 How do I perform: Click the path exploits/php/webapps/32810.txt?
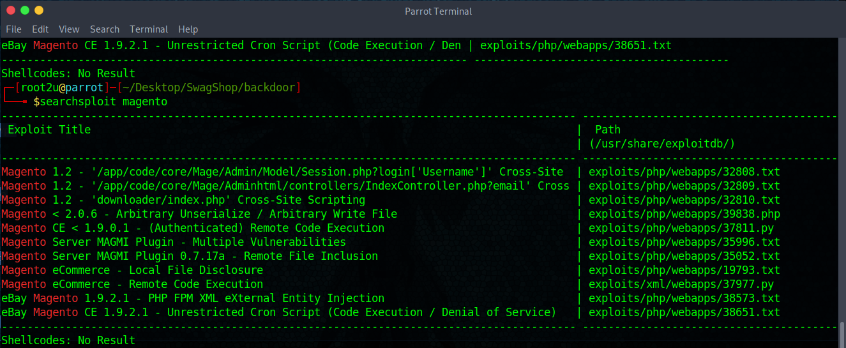pyautogui.click(x=684, y=200)
